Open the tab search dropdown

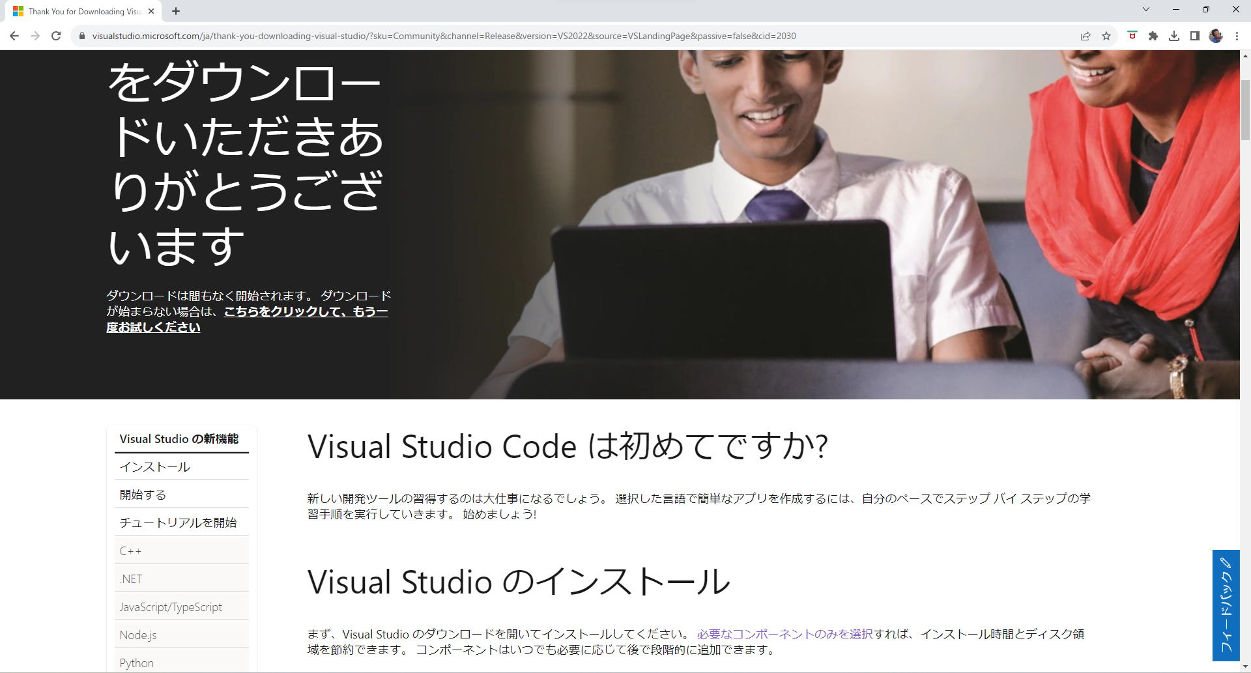click(1145, 9)
